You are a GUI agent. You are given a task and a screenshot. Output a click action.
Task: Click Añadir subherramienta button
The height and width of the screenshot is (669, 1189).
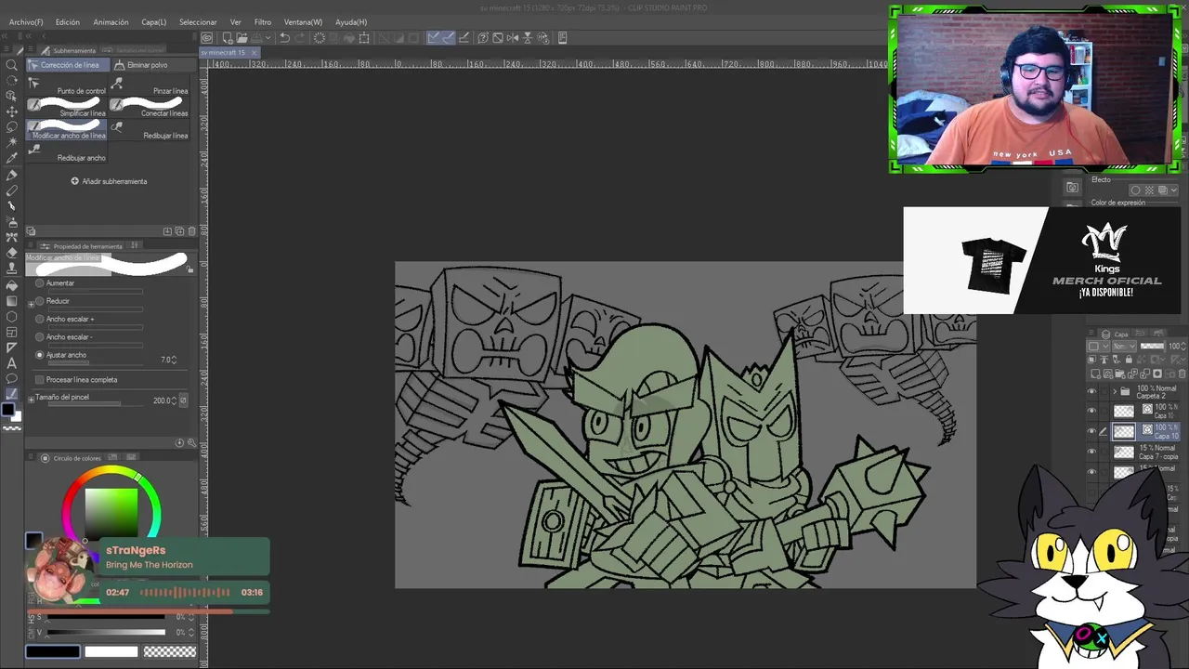(109, 181)
